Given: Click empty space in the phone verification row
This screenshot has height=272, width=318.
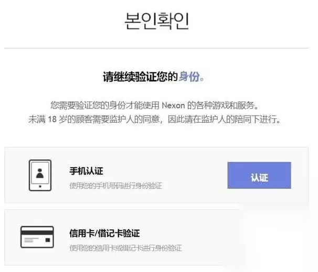Looking at the screenshot, I should (193, 175).
